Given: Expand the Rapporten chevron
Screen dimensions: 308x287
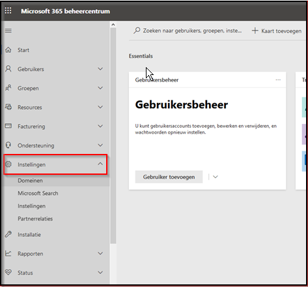Looking at the screenshot, I should point(100,253).
